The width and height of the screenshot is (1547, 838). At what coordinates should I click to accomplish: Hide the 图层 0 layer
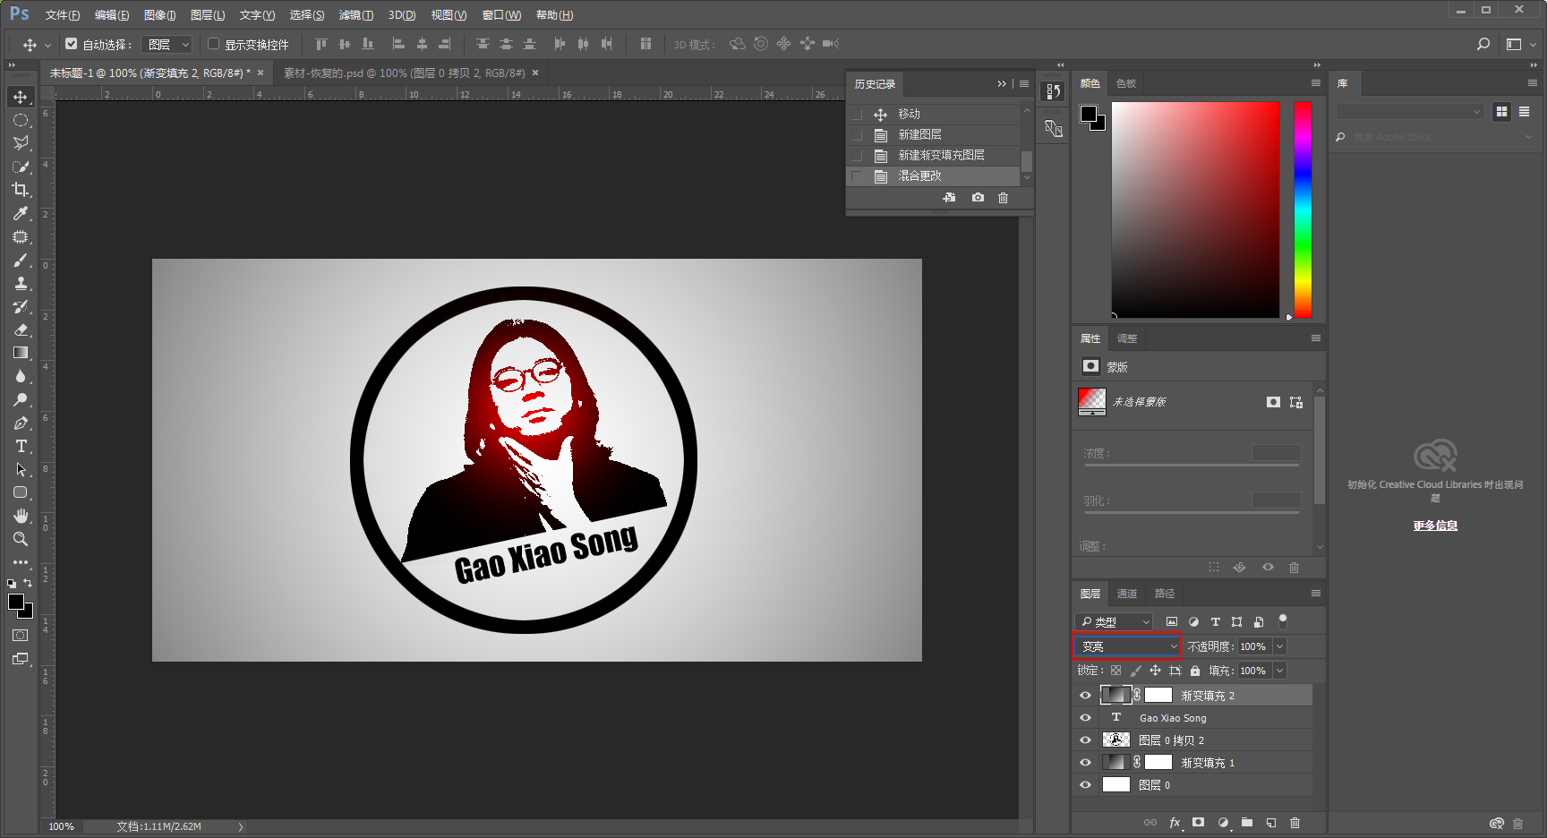[x=1085, y=785]
